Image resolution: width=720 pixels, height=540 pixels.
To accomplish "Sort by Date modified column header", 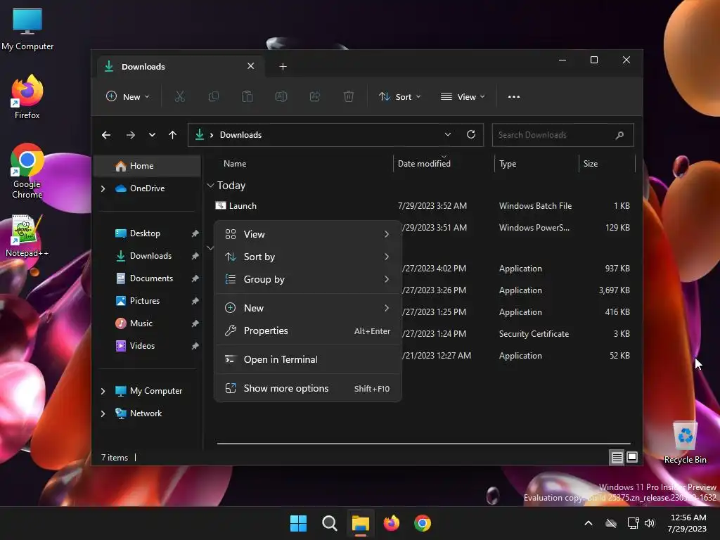I will [424, 163].
